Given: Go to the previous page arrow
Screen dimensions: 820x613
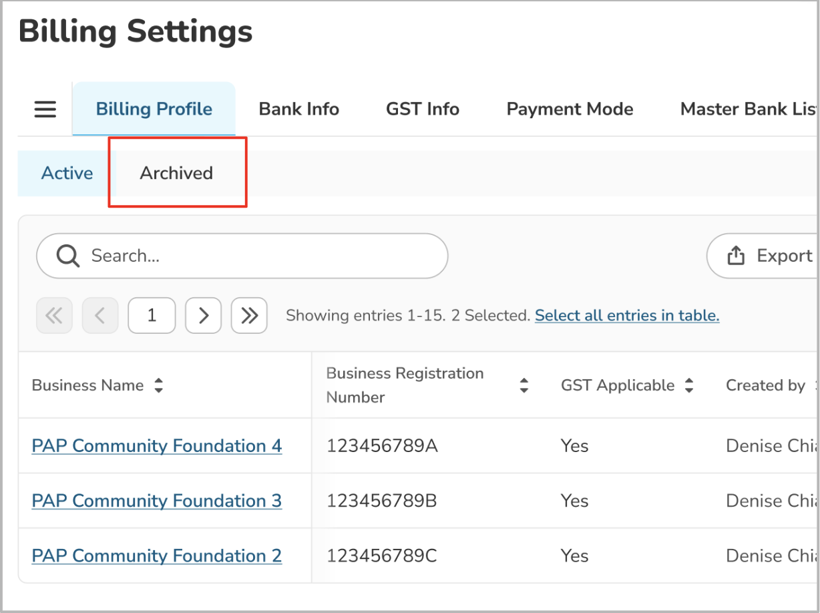Looking at the screenshot, I should pos(100,315).
